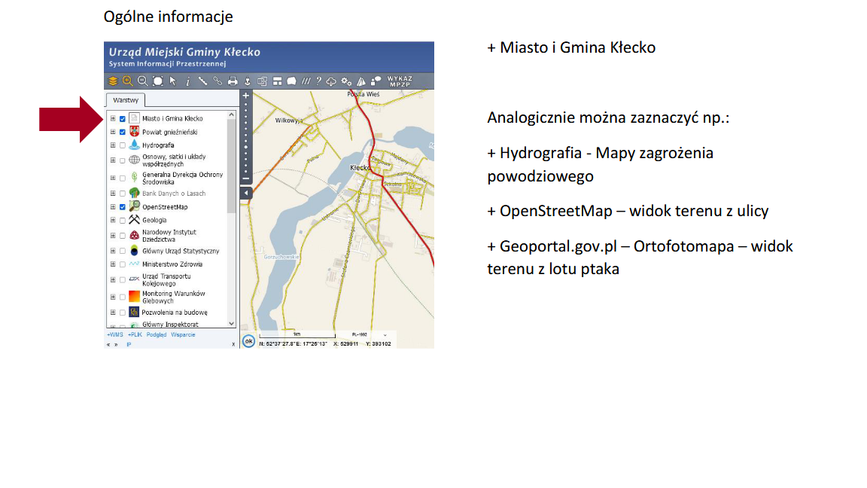Image resolution: width=867 pixels, height=488 pixels.
Task: Open the Wsparcie link
Action: (x=183, y=334)
